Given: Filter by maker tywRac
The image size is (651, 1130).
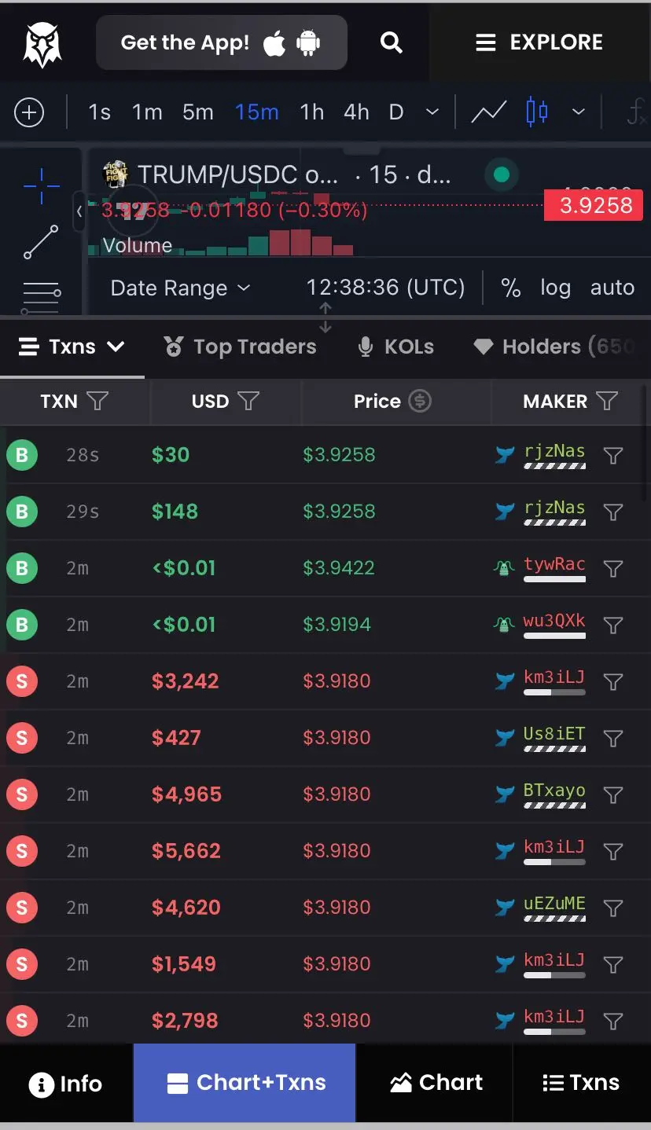Looking at the screenshot, I should click(613, 568).
